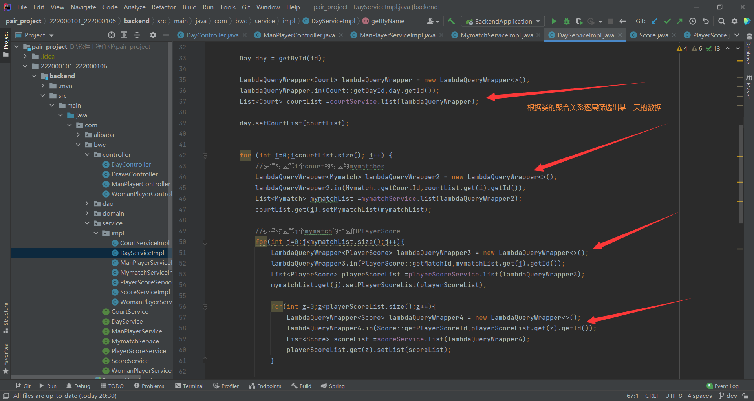Show Git file history clock icon
Screen dimensions: 754x401
pos(693,21)
